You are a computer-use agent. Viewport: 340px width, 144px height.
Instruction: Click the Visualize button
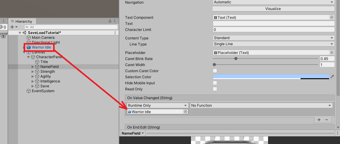click(273, 9)
